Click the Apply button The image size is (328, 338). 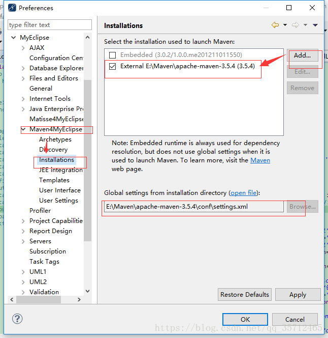(x=298, y=294)
